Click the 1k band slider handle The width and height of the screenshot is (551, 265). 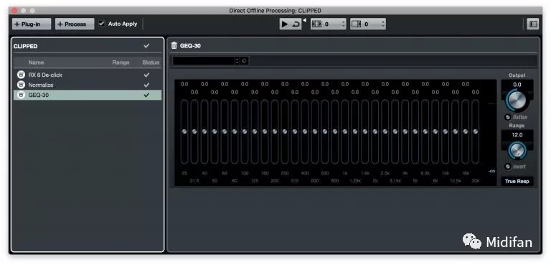pos(345,131)
